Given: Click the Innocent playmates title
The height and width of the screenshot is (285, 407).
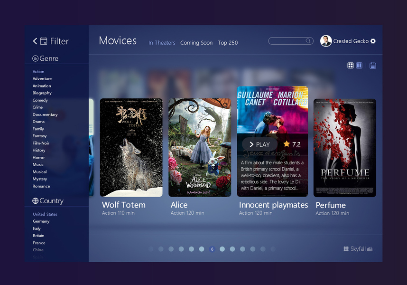Looking at the screenshot, I should click(273, 205).
